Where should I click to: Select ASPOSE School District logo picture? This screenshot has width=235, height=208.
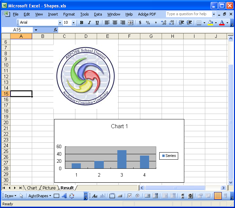click(x=86, y=76)
